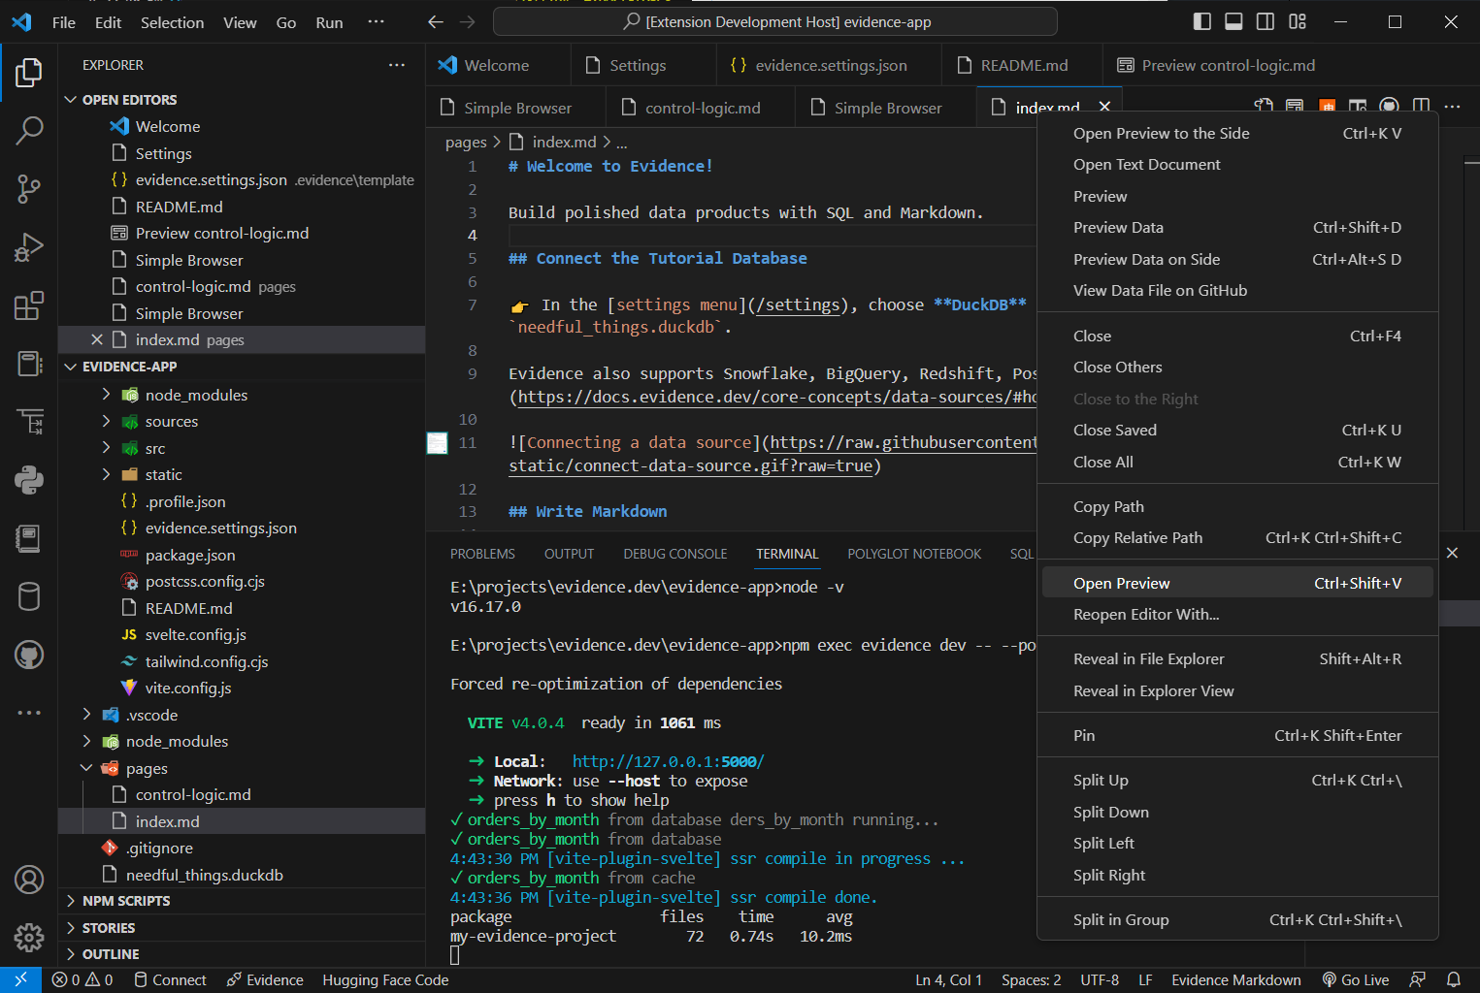This screenshot has height=993, width=1480.
Task: Toggle the bottom panel visibility
Action: pos(1233,20)
